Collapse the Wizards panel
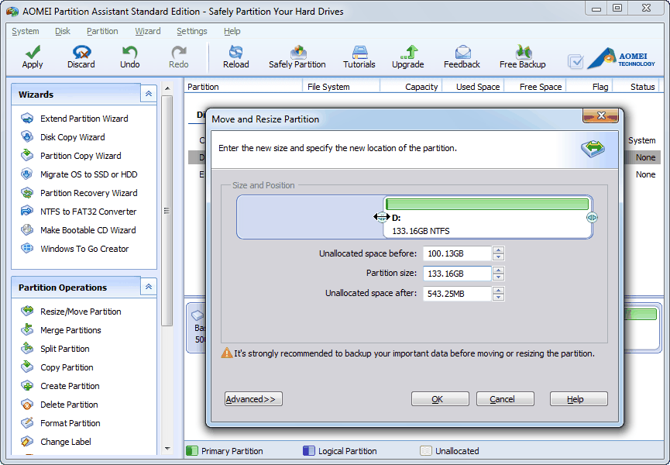The image size is (670, 465). [x=148, y=94]
